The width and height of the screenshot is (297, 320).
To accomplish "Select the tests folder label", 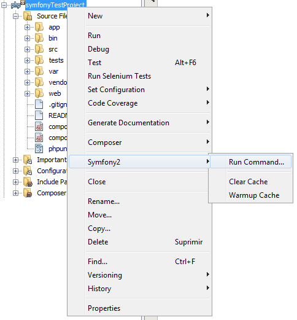I will (56, 60).
